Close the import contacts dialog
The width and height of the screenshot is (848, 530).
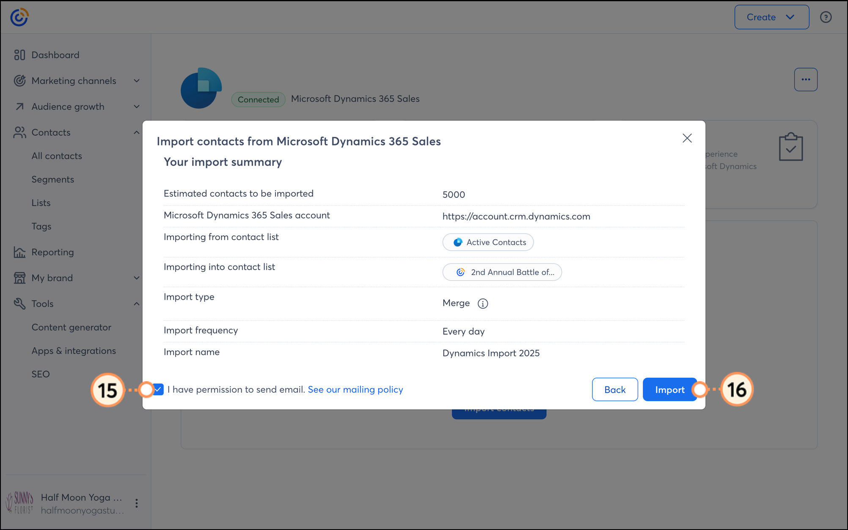coord(687,138)
